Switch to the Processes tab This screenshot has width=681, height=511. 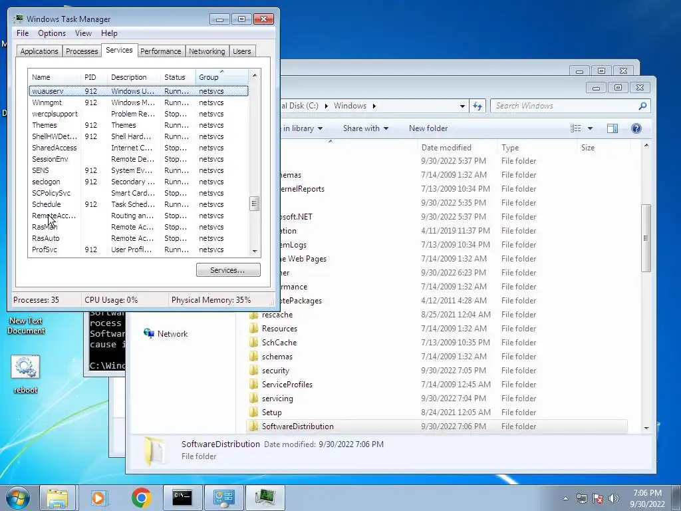click(x=82, y=51)
